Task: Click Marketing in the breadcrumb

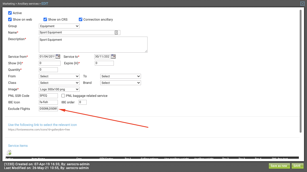Action: (x=9, y=4)
